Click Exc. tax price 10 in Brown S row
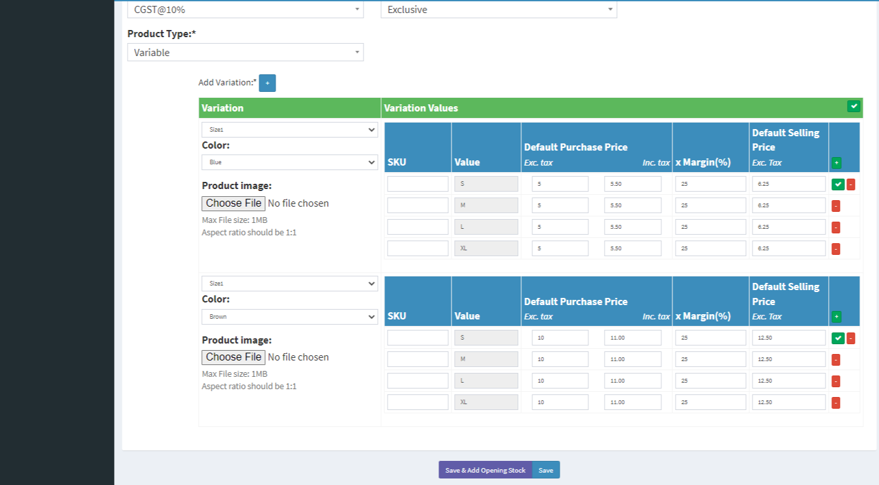 click(560, 338)
